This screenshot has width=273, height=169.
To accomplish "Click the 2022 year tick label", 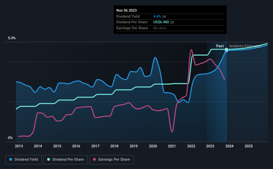I will [x=191, y=146].
